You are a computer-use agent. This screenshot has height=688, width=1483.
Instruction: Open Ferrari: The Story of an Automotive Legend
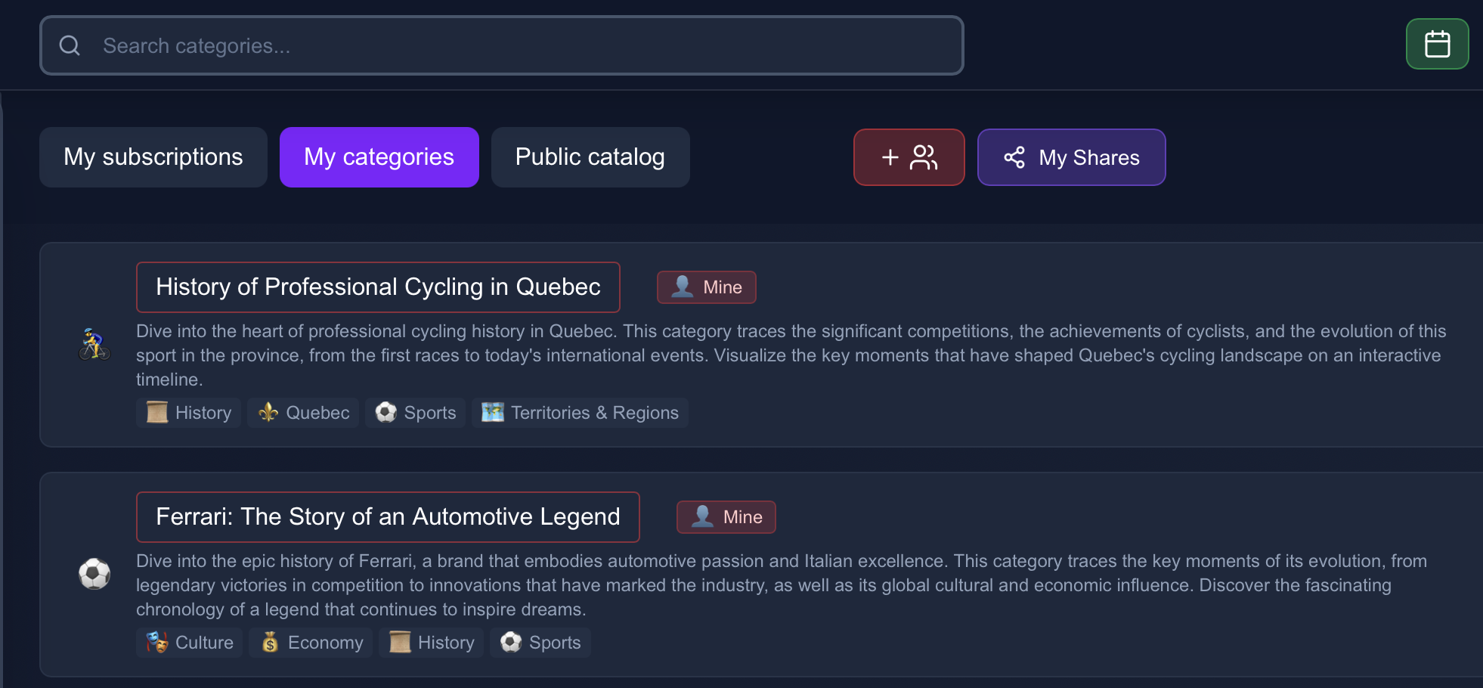pos(388,517)
